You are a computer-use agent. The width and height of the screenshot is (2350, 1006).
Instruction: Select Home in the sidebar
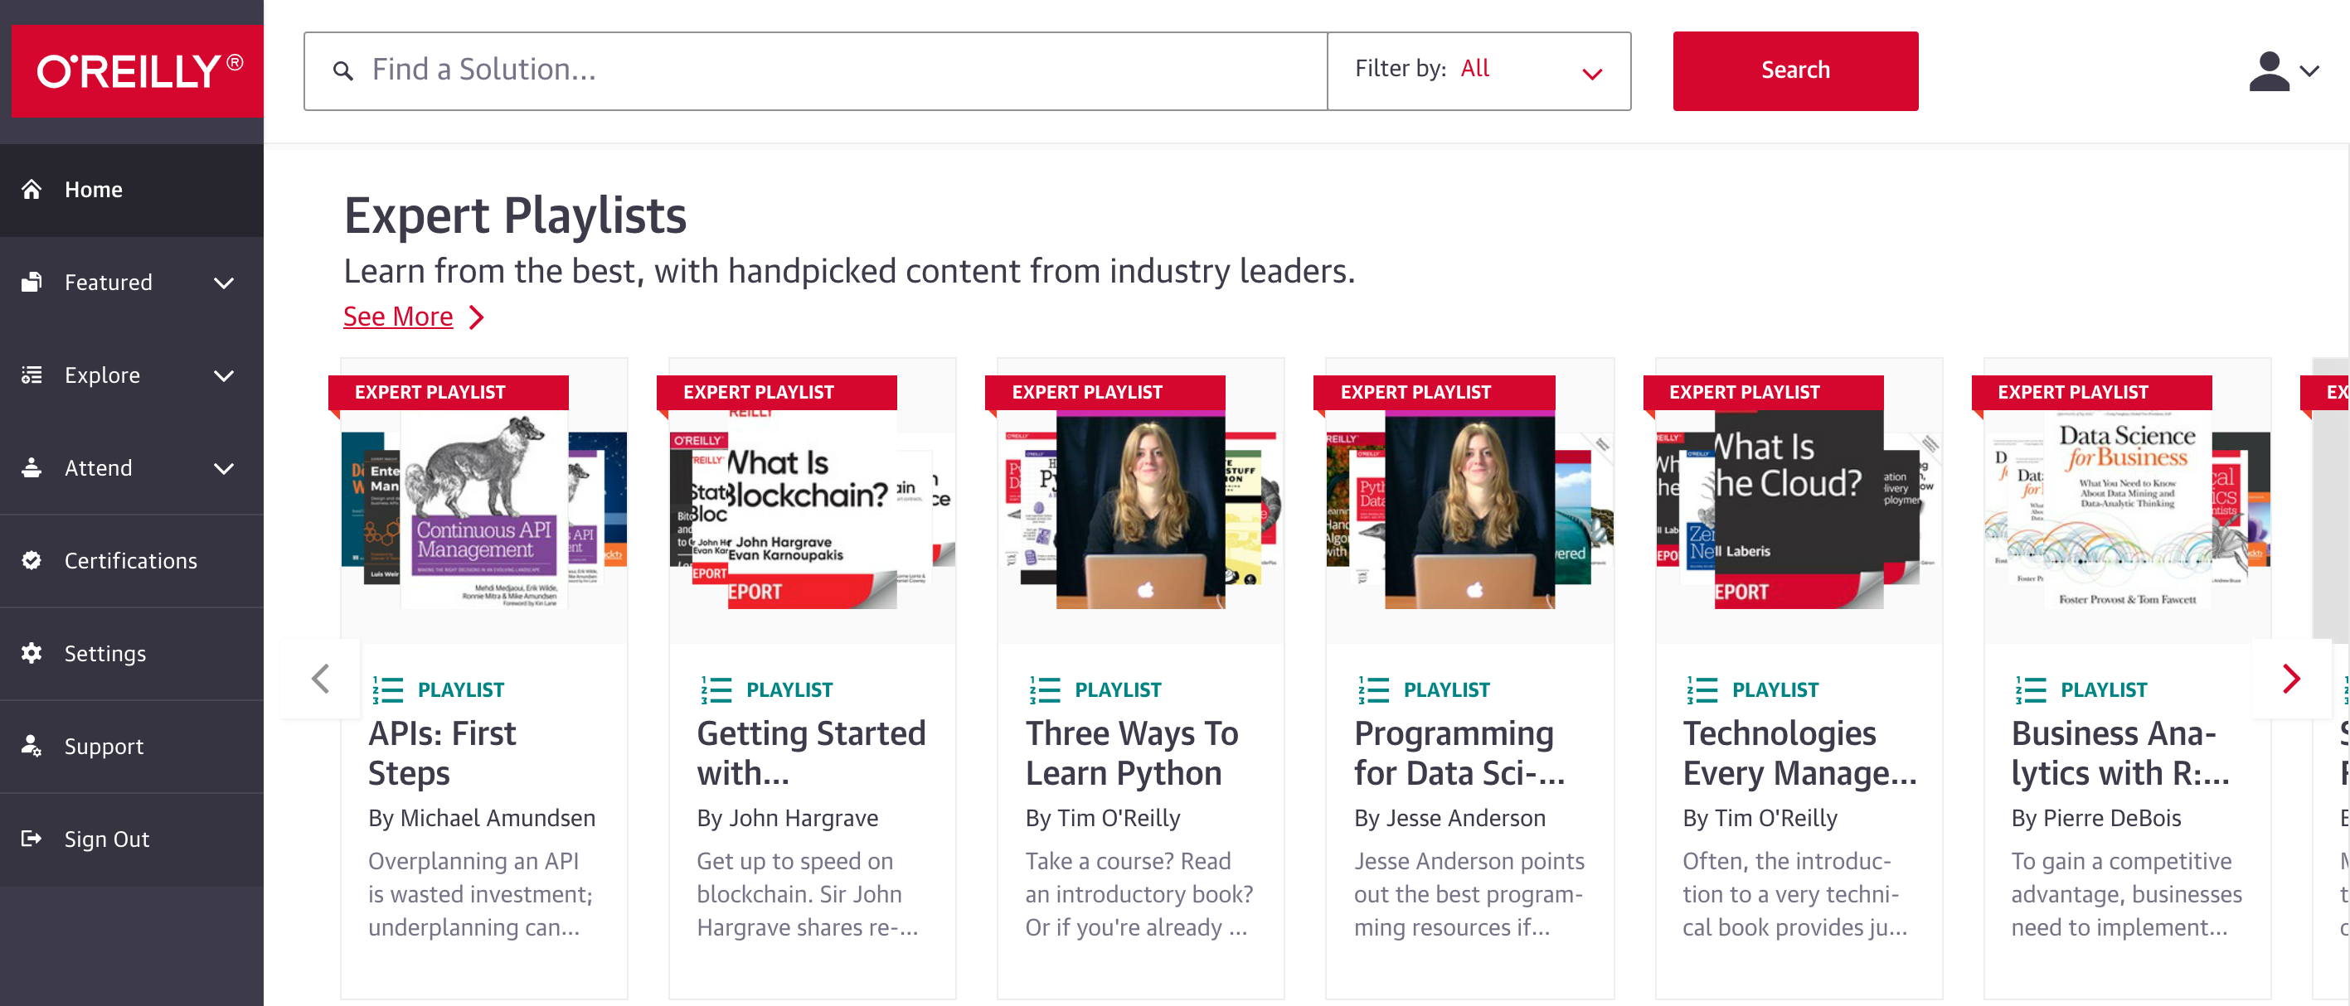(133, 190)
